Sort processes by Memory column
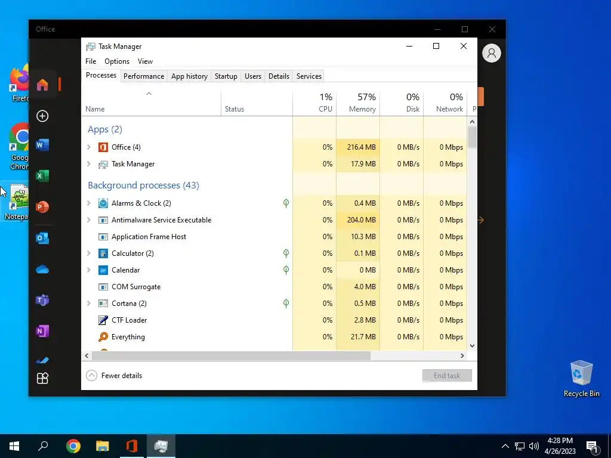The image size is (611, 458). tap(358, 103)
